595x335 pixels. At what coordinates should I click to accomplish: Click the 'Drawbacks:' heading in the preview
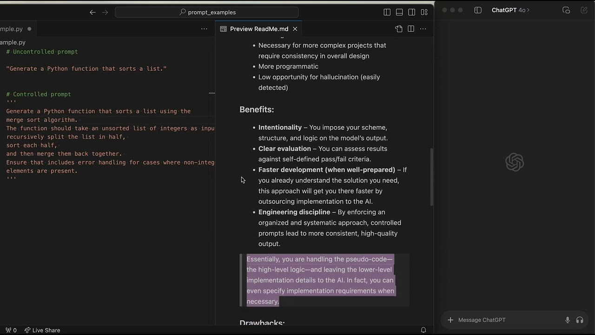[x=262, y=322]
